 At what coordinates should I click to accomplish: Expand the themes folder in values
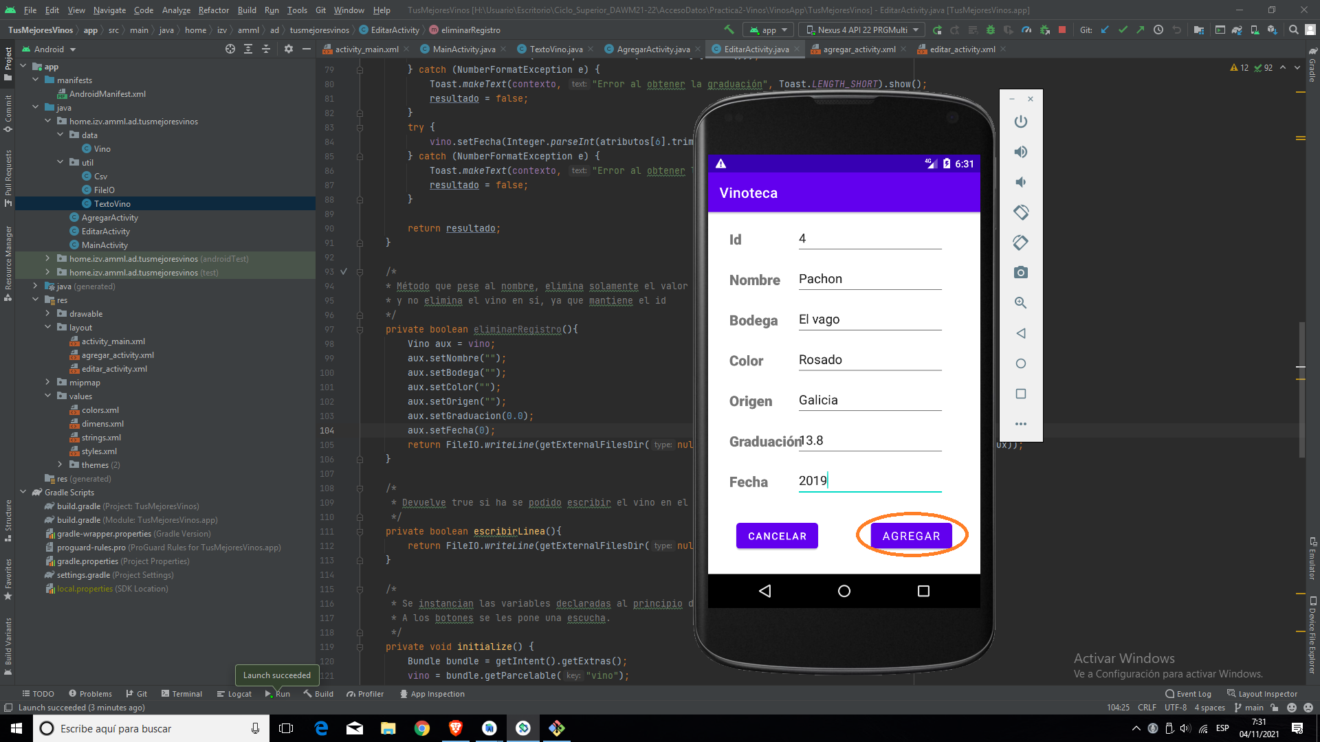60,464
